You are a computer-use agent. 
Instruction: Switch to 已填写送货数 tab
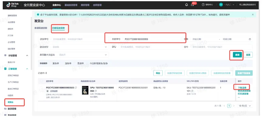point(58,28)
